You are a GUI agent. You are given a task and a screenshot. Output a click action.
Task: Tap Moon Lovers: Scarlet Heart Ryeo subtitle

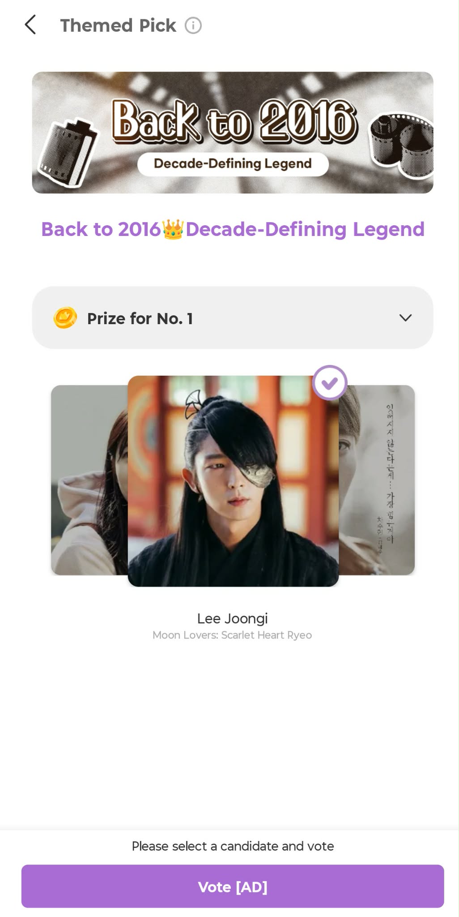point(232,635)
